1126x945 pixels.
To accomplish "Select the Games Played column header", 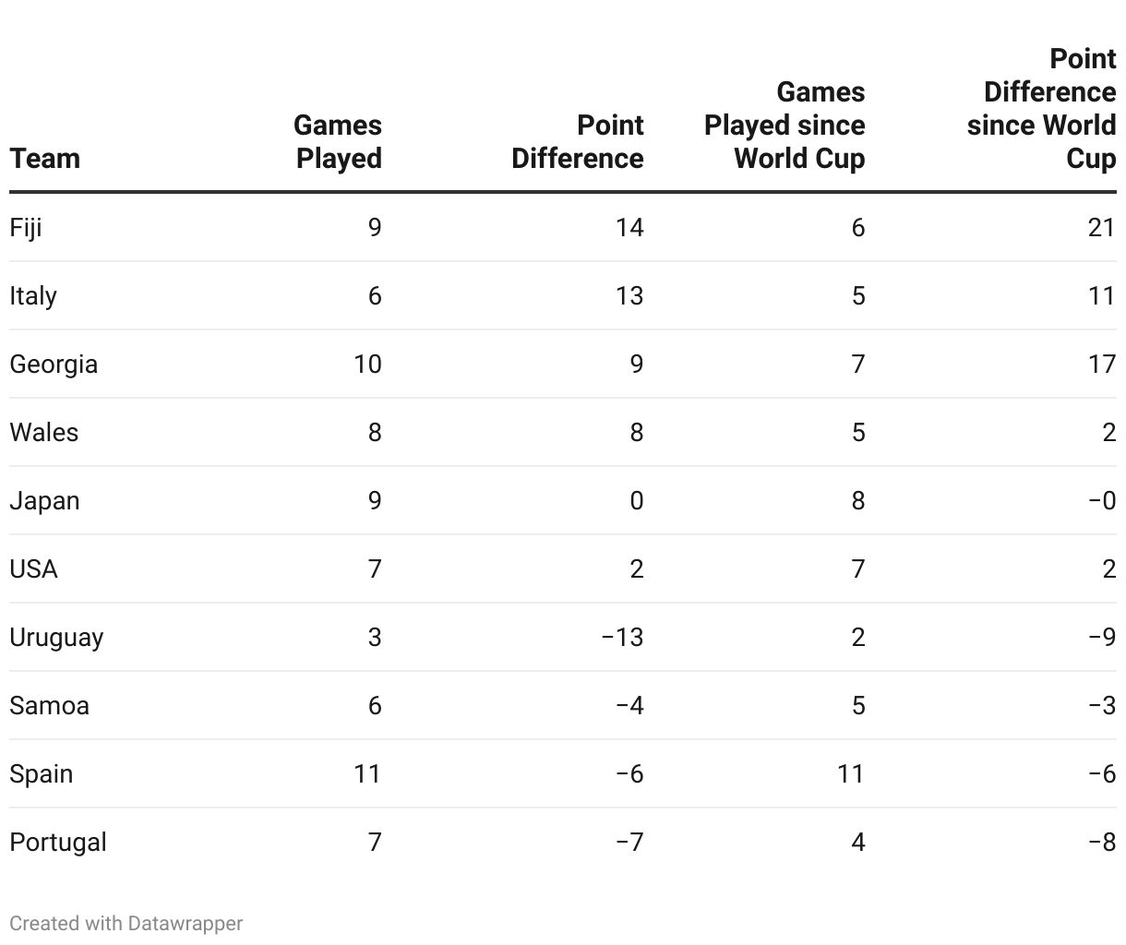I will click(338, 141).
